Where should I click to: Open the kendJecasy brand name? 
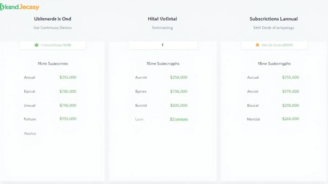pyautogui.click(x=22, y=7)
